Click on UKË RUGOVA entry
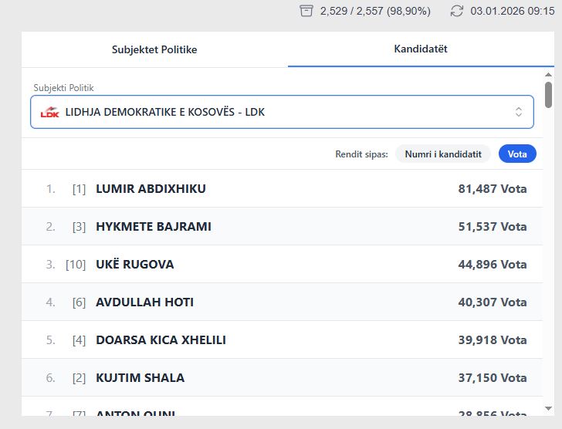The height and width of the screenshot is (429, 562). [x=134, y=265]
